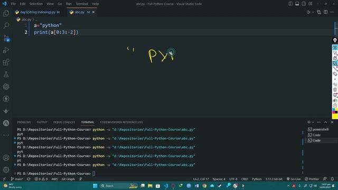Click the open changes compare icon

(x=319, y=12)
